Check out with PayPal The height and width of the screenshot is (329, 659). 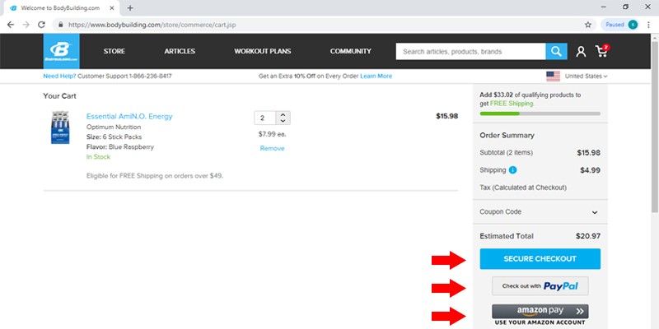coord(540,286)
